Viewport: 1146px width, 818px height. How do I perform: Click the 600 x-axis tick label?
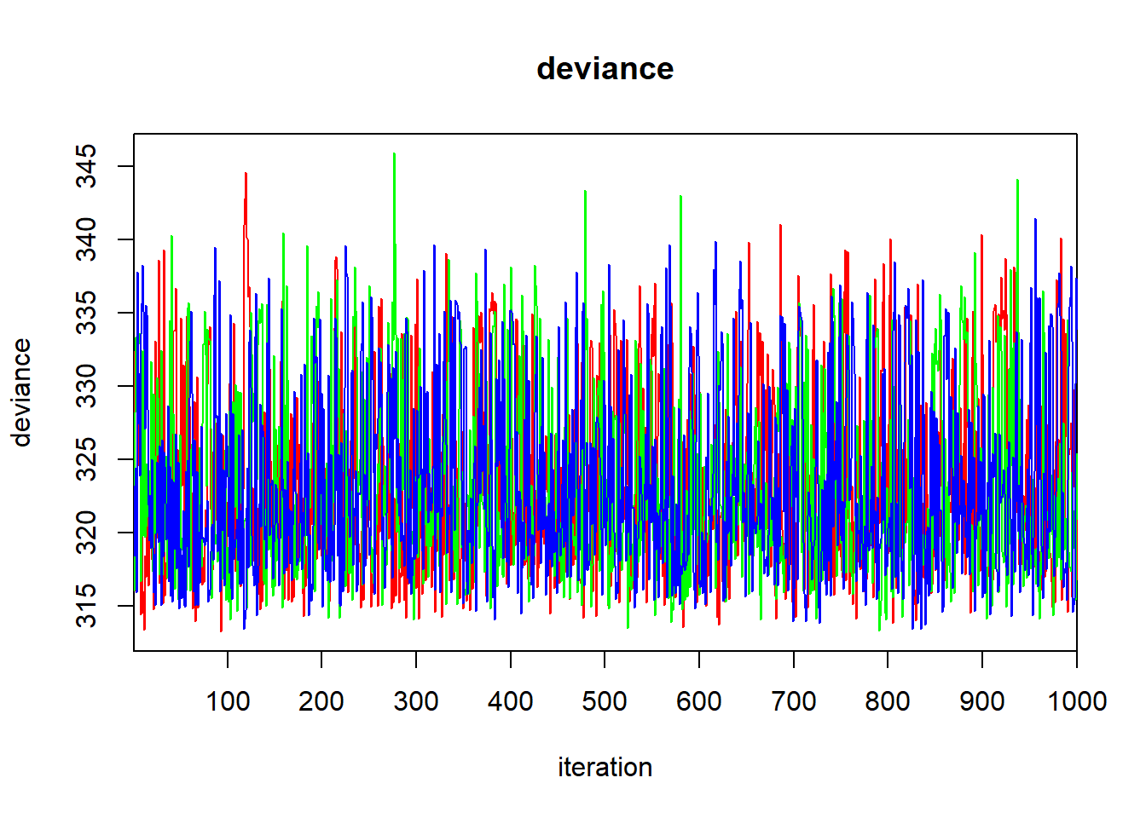coord(699,701)
